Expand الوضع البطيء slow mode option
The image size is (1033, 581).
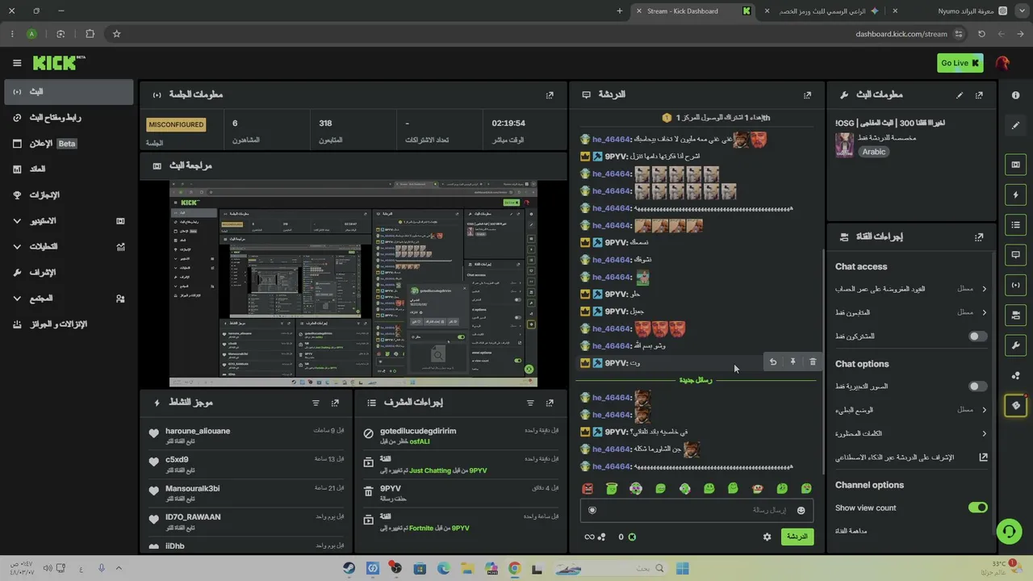click(911, 410)
